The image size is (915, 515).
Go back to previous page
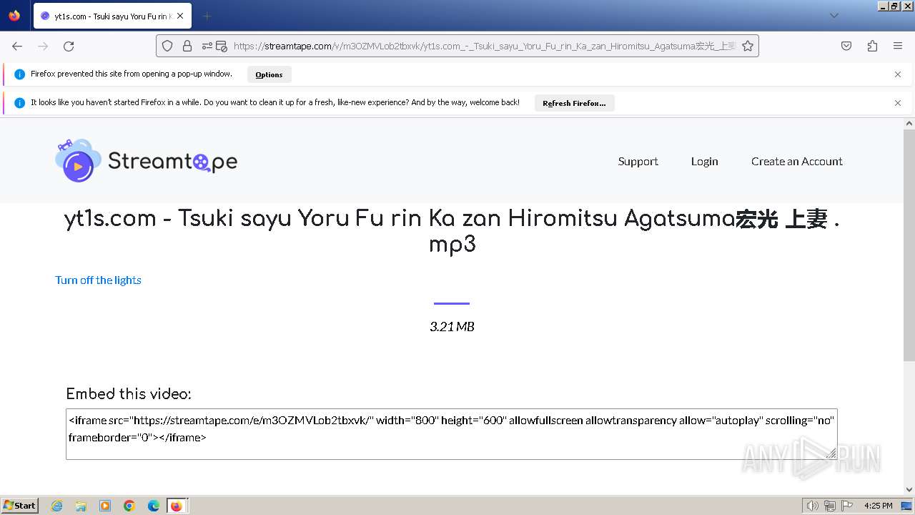tap(17, 46)
